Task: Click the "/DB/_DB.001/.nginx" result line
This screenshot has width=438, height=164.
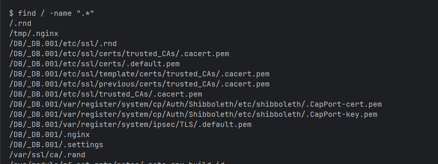Action: 49,135
